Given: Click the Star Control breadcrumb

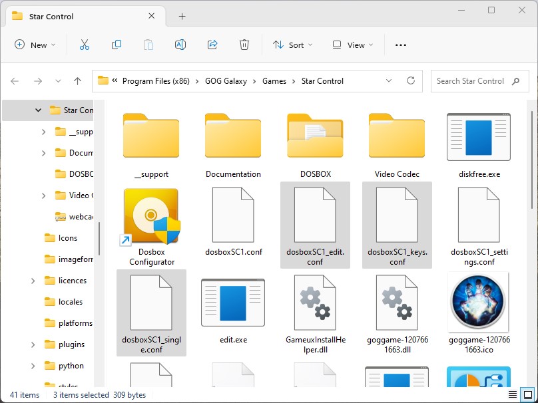Looking at the screenshot, I should (322, 81).
